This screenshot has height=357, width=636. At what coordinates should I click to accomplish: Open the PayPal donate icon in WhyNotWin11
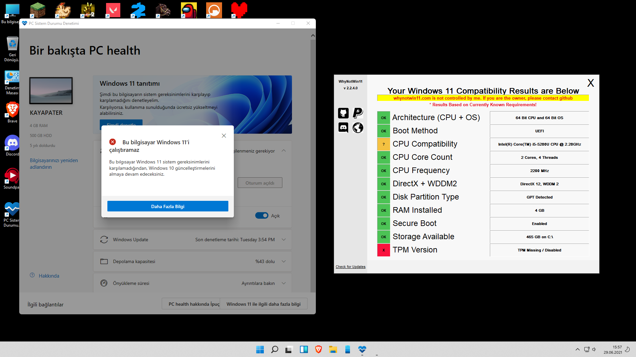pyautogui.click(x=358, y=113)
